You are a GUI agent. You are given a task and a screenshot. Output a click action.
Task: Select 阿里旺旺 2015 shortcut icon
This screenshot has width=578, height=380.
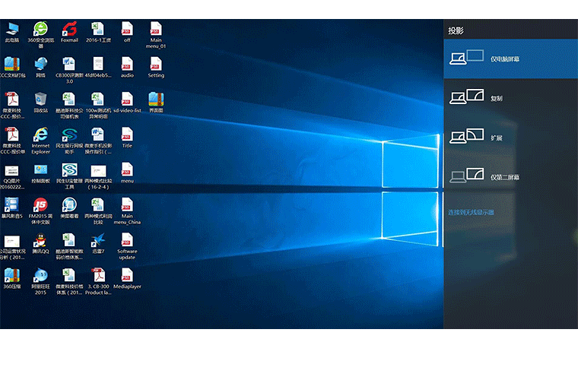coord(40,281)
